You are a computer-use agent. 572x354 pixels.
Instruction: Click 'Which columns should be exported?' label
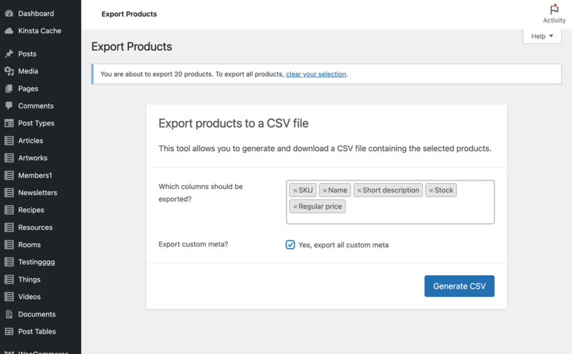coord(200,193)
